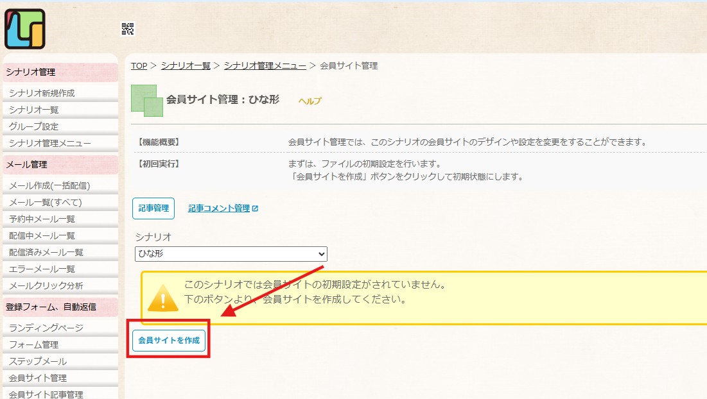Open the シナリオ dropdown showing ひな形

point(231,253)
